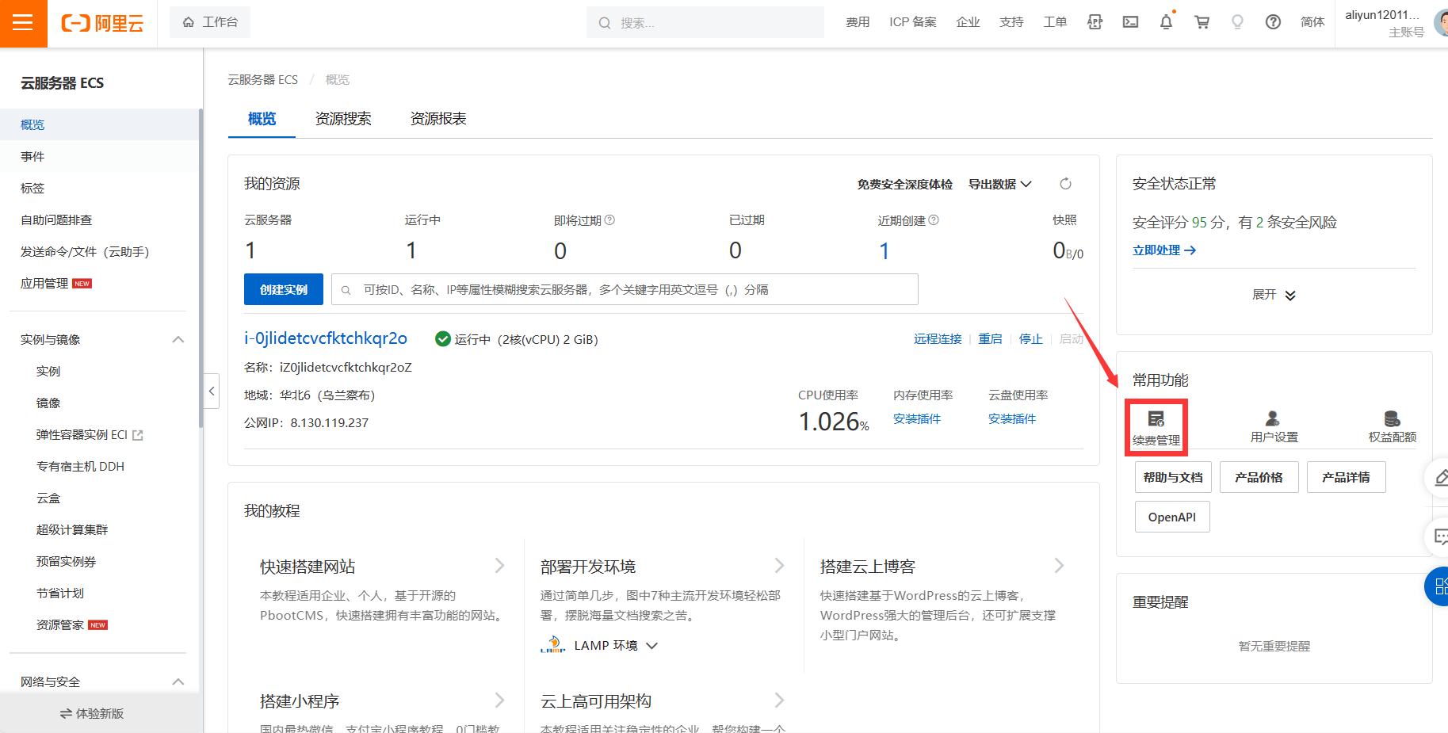Launch the Cloud Shell terminal icon
Screen dimensions: 1448x733
pos(1130,22)
